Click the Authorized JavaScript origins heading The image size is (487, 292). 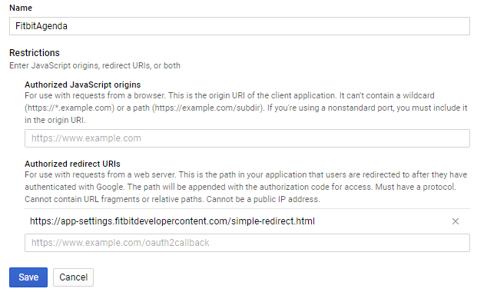pyautogui.click(x=83, y=85)
